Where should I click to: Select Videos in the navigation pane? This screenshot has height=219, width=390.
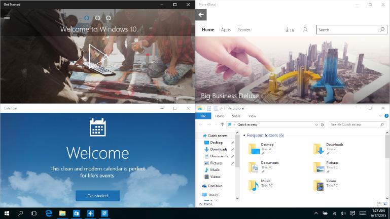215,177
